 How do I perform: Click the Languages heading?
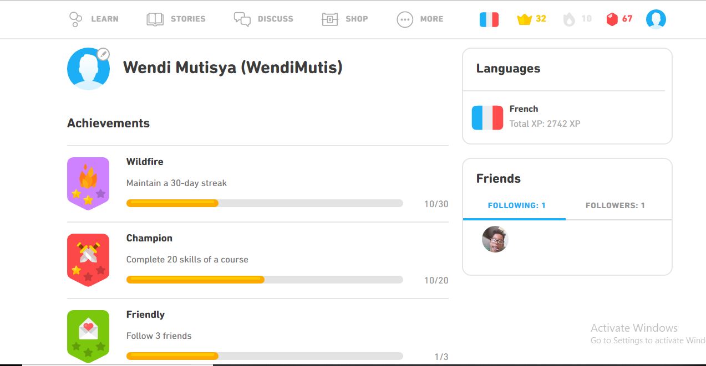pos(508,69)
